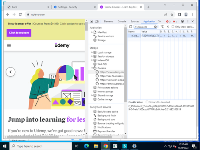Refresh the cookies list
This screenshot has height=150, width=200.
(130, 27)
